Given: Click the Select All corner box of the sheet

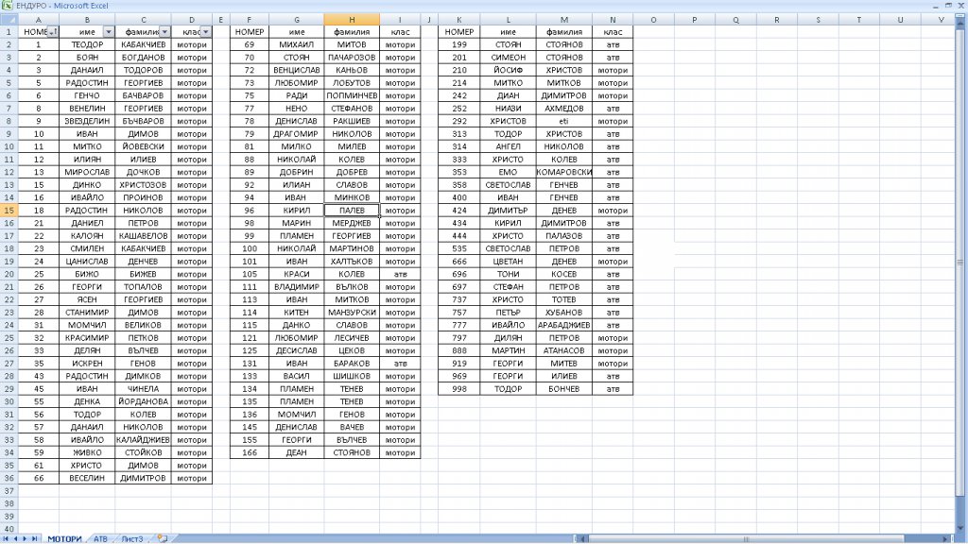Looking at the screenshot, I should (9, 20).
